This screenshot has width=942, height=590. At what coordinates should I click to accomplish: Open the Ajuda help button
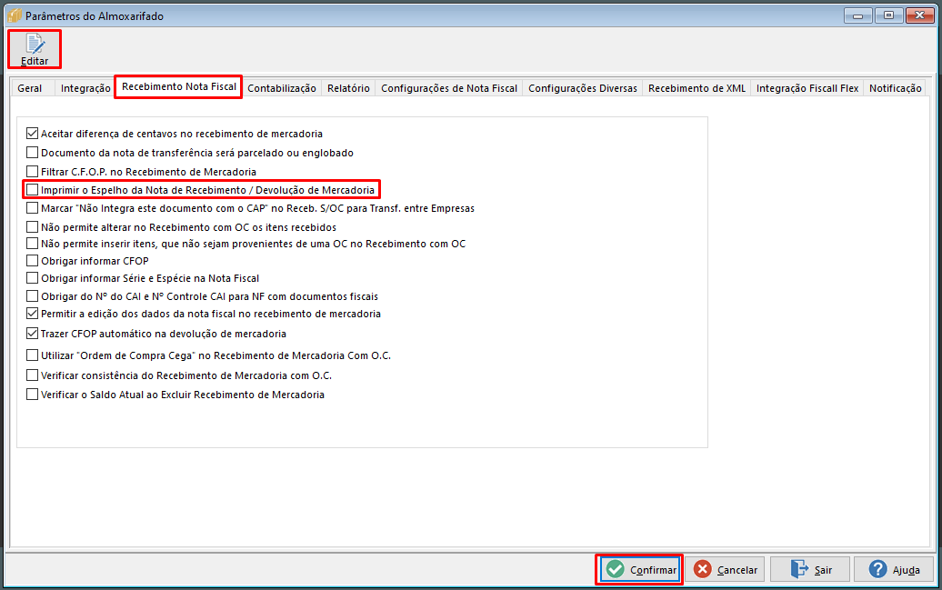pos(894,569)
